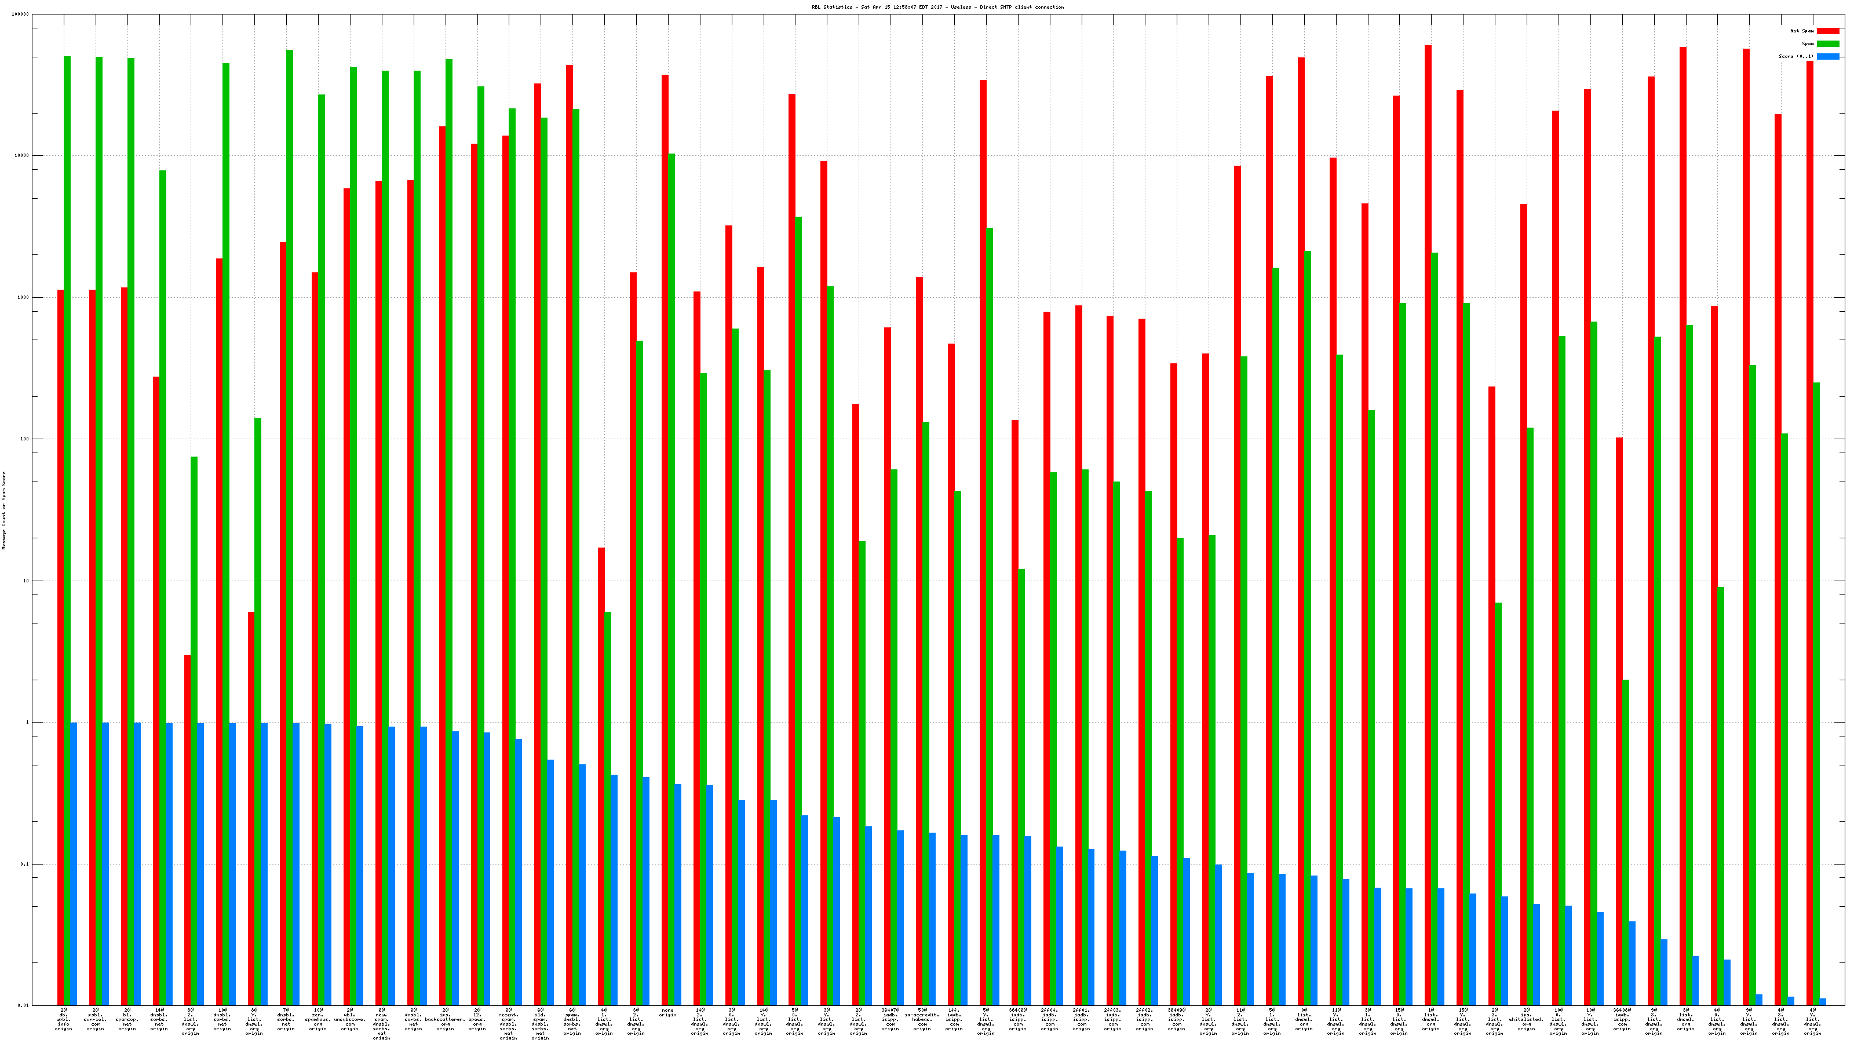Click the sa-accredit.habeas.com x-axis label
The width and height of the screenshot is (1854, 1043).
(x=922, y=1019)
